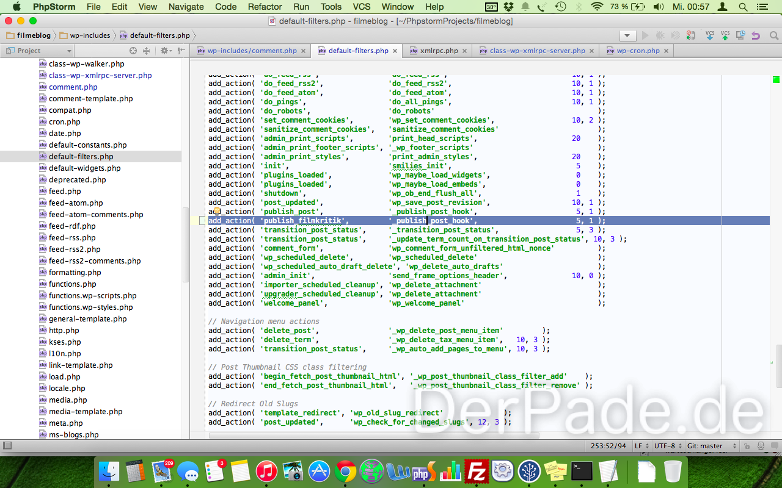
Task: Open Terminal from the Dock
Action: coord(581,471)
